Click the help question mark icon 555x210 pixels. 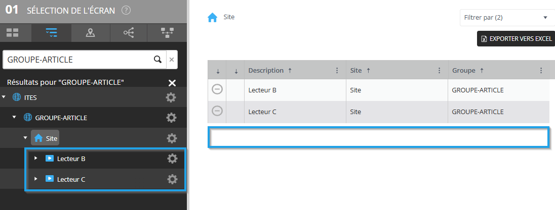tap(126, 10)
